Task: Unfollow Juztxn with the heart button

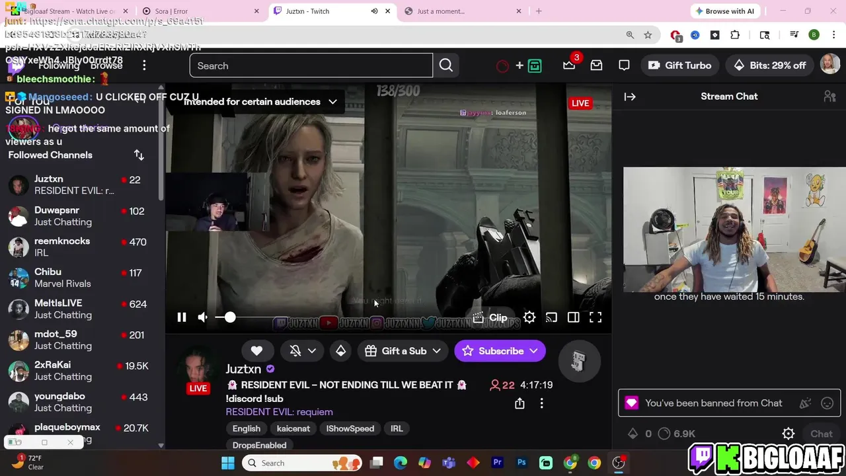Action: pyautogui.click(x=256, y=351)
